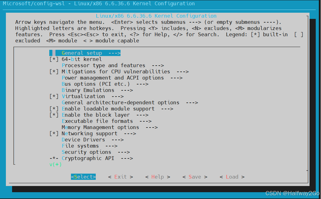Screen dimensions: 321x199
Task: Open the Security options submenu
Action: 96,152
